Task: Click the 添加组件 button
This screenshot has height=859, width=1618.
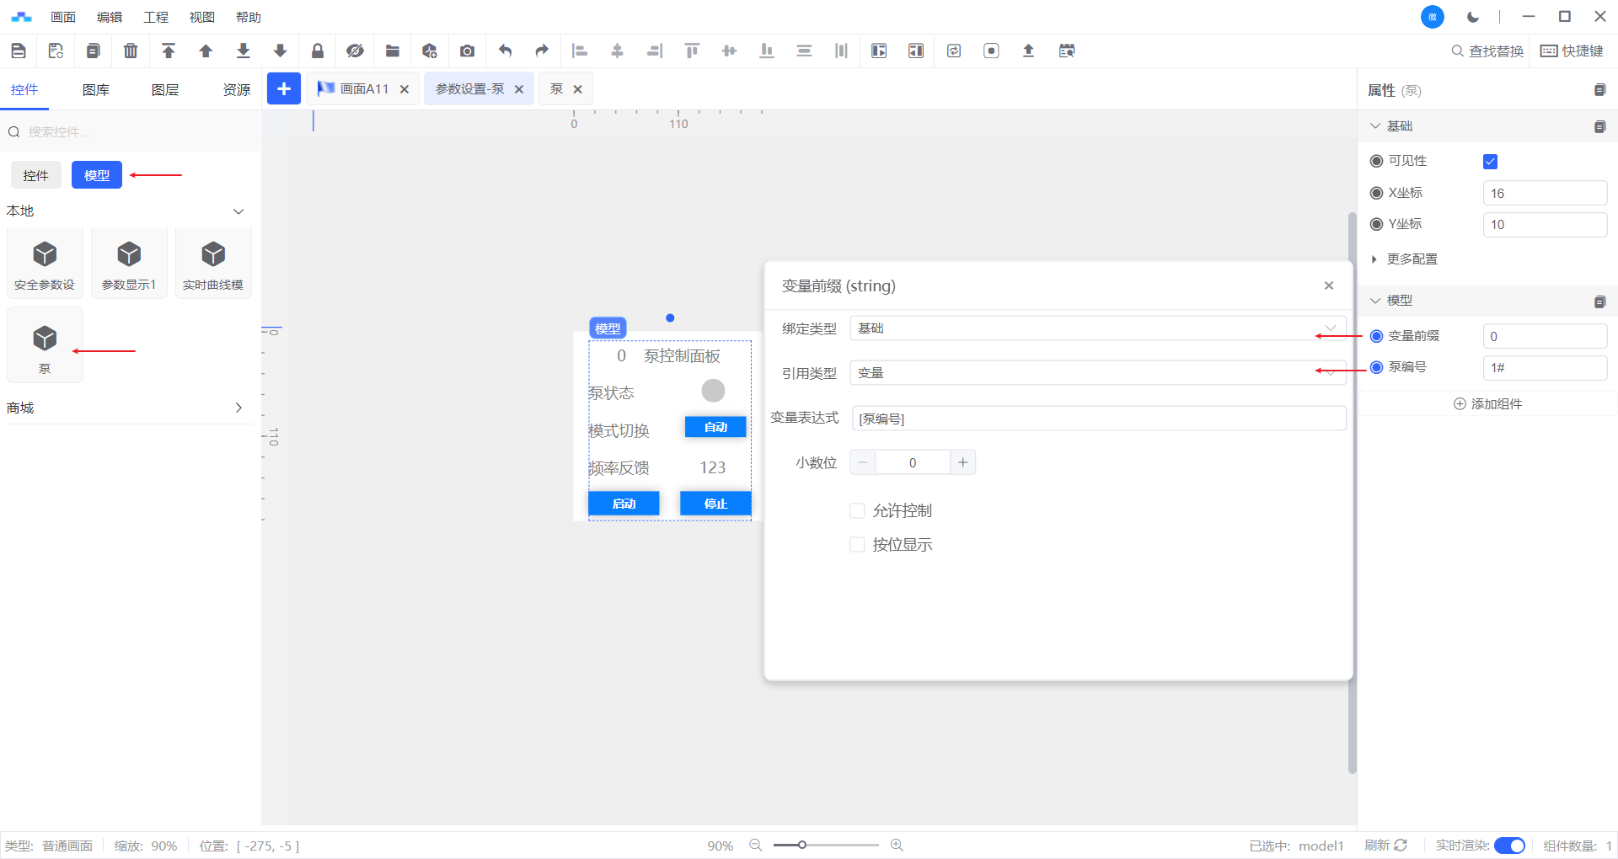Action: pos(1487,404)
